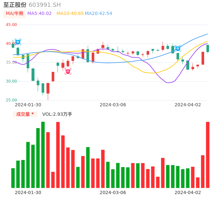Screen dimensions: 223x197
Task: Click the 2024-03-06 date label on price chart
Action: pyautogui.click(x=112, y=105)
